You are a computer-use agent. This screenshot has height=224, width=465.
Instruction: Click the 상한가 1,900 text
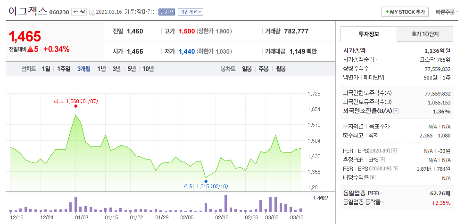(214, 31)
